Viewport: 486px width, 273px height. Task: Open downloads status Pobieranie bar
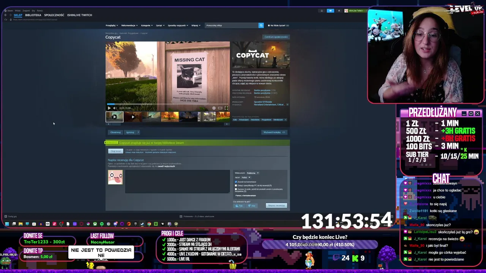pos(197,217)
